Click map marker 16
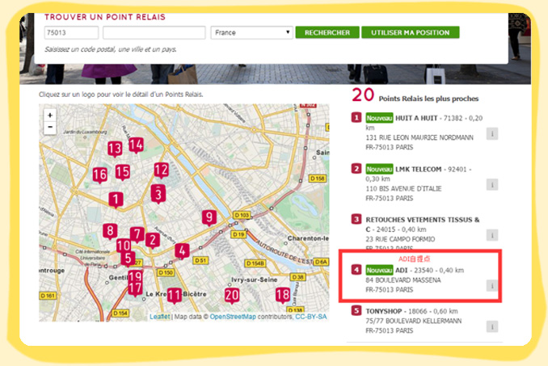Screen dimensions: 548x366 click(99, 175)
